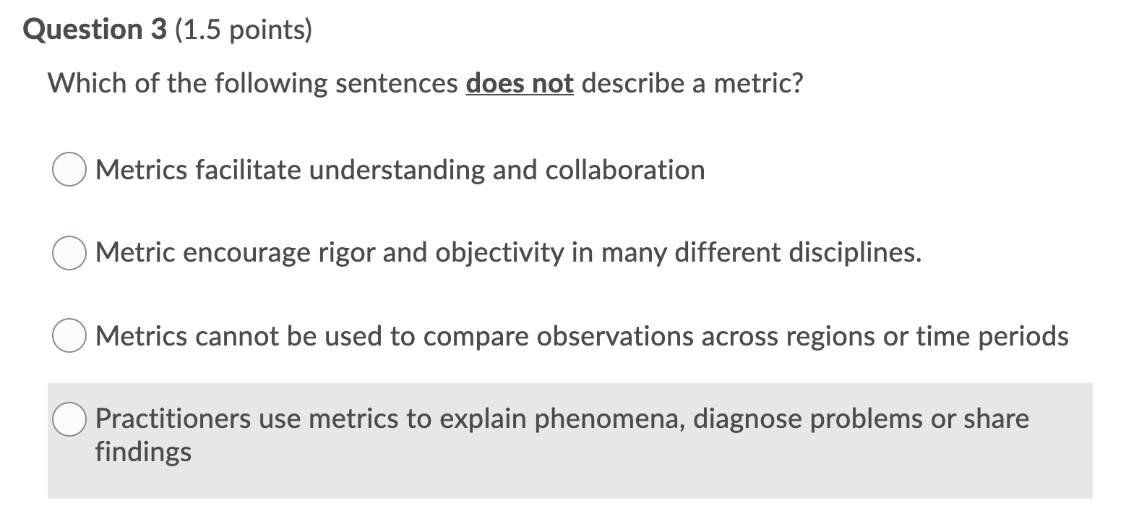Select 'Metrics cannot be used to compare observations' answer
The image size is (1126, 519).
(69, 335)
